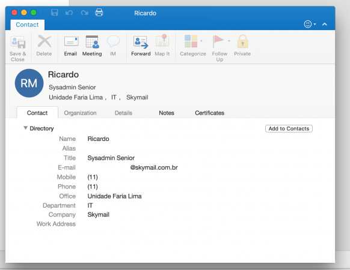Collapse the ribbon with the chevron
Image resolution: width=350 pixels, height=270 pixels.
pyautogui.click(x=325, y=24)
